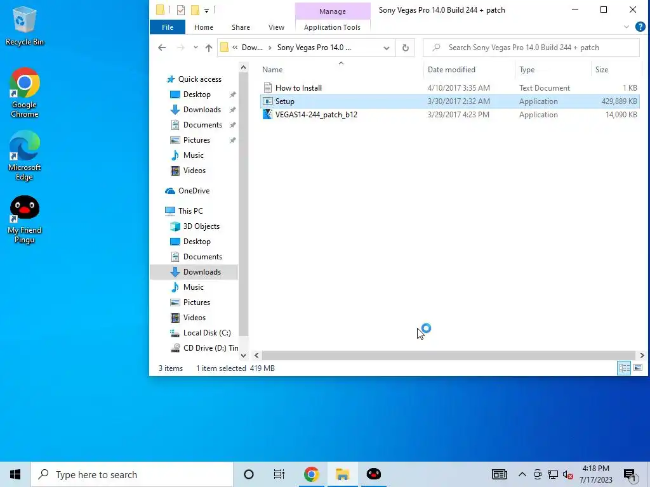The height and width of the screenshot is (487, 650).
Task: Go up one folder level
Action: click(208, 48)
